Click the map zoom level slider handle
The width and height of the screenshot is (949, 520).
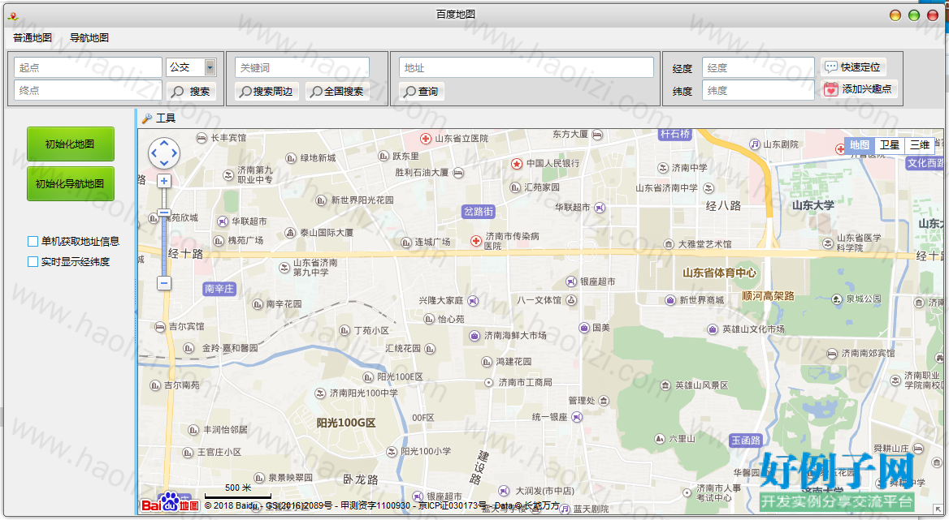click(x=164, y=213)
